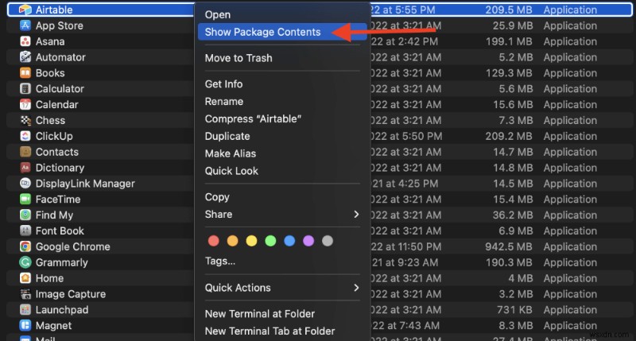Click the Google Chrome icon
The width and height of the screenshot is (636, 341).
25,247
